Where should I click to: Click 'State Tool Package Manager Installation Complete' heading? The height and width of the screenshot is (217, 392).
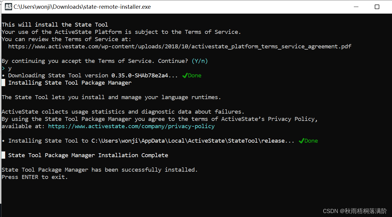(88, 155)
